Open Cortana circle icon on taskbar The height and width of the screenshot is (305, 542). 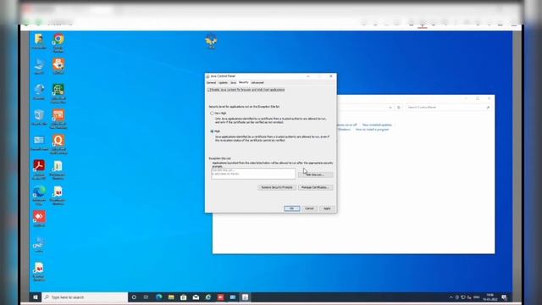point(134,297)
